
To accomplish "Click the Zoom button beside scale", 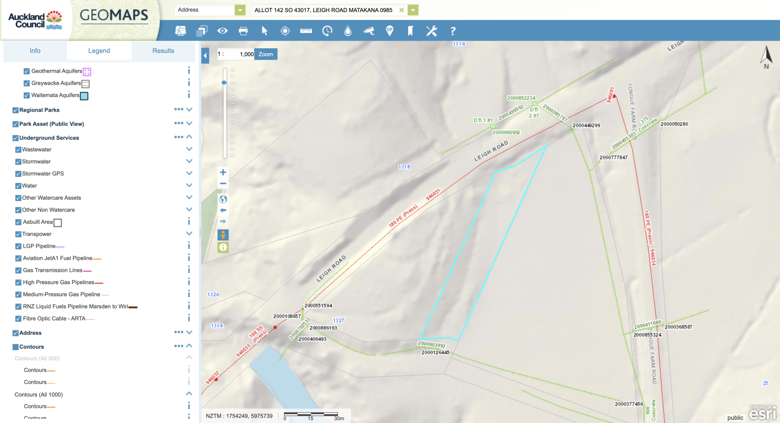I will [266, 54].
